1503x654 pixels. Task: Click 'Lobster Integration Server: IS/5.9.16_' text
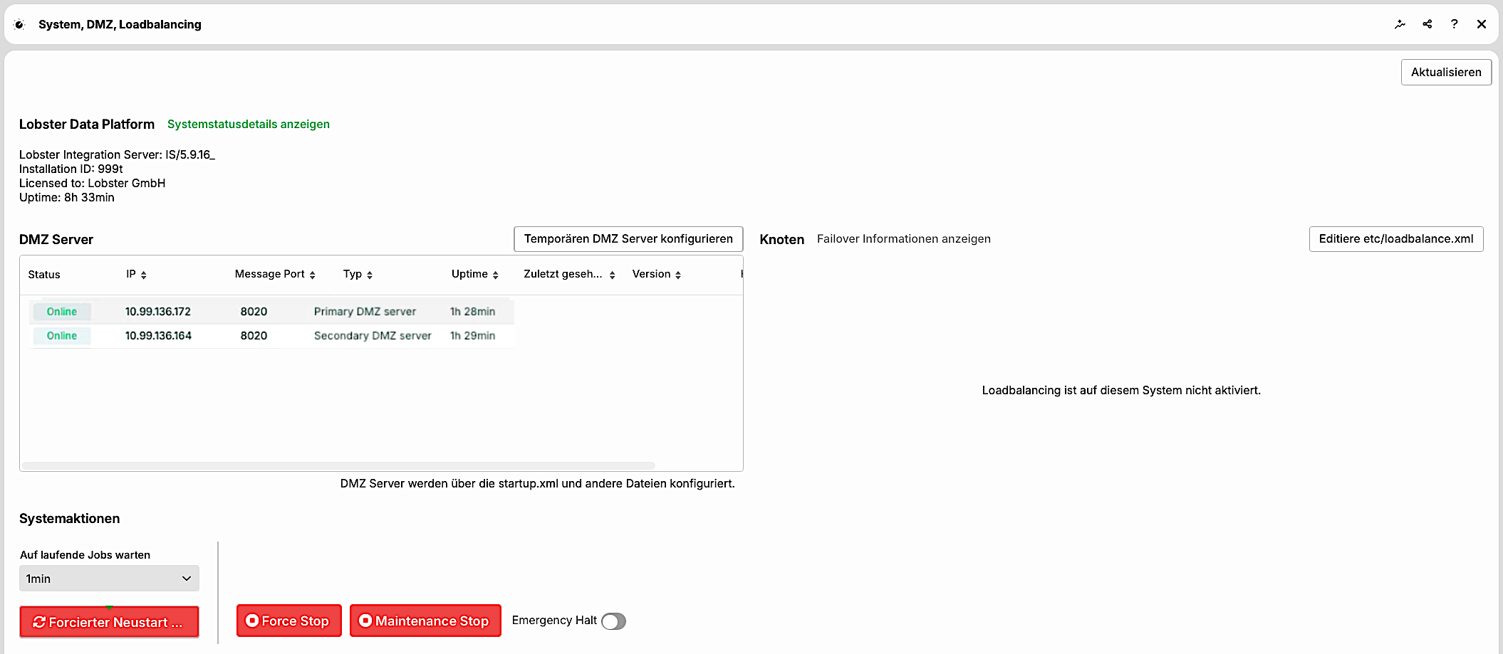117,154
